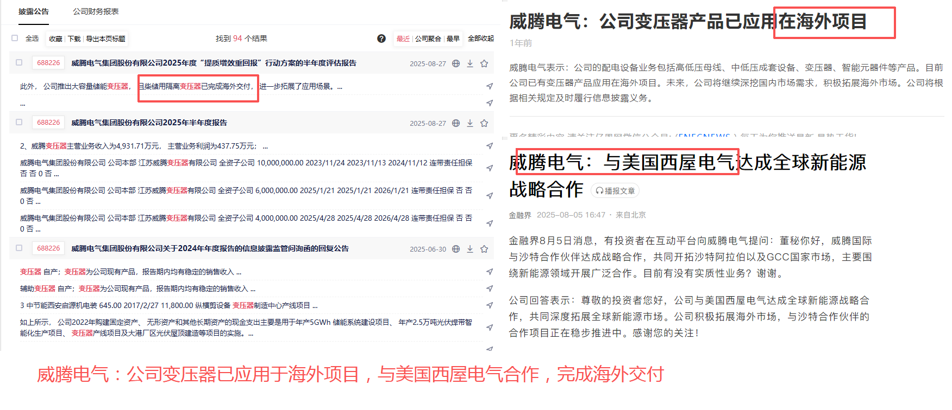Select checkbox beside 2025年半年度报告 row
952x410 pixels.
tap(19, 122)
